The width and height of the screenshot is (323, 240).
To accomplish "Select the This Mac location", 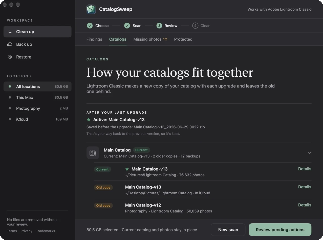I will tap(37, 97).
